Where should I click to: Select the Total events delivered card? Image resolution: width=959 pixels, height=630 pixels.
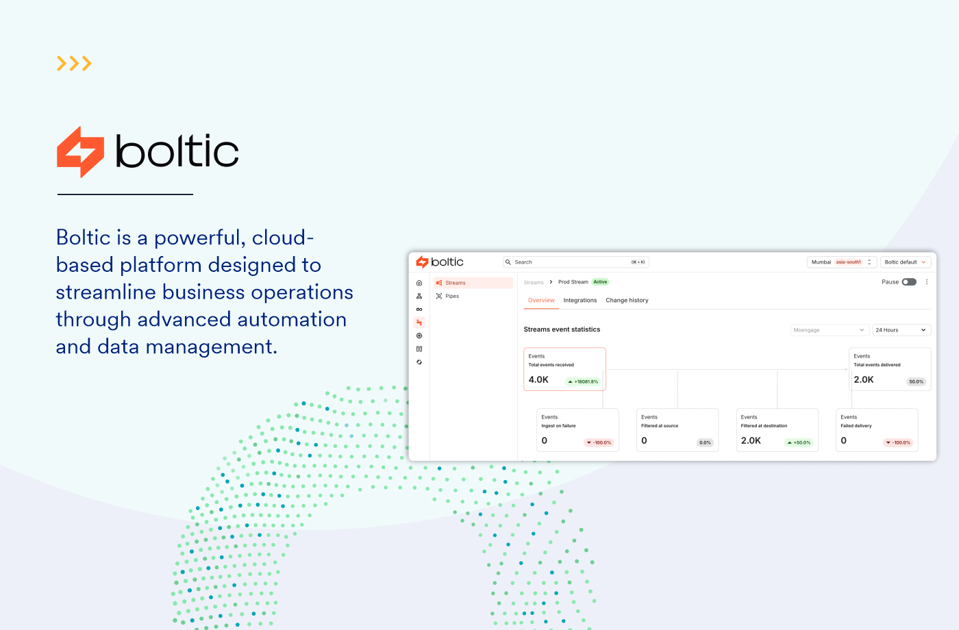tap(890, 369)
